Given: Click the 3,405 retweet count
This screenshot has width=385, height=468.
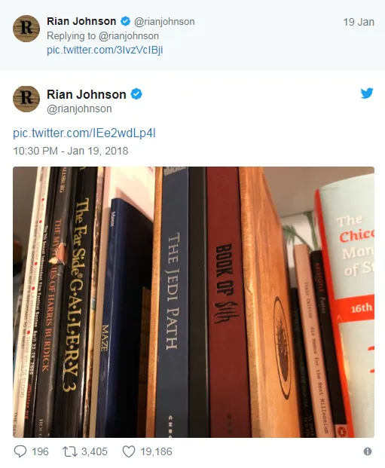Looking at the screenshot, I should coord(94,451).
